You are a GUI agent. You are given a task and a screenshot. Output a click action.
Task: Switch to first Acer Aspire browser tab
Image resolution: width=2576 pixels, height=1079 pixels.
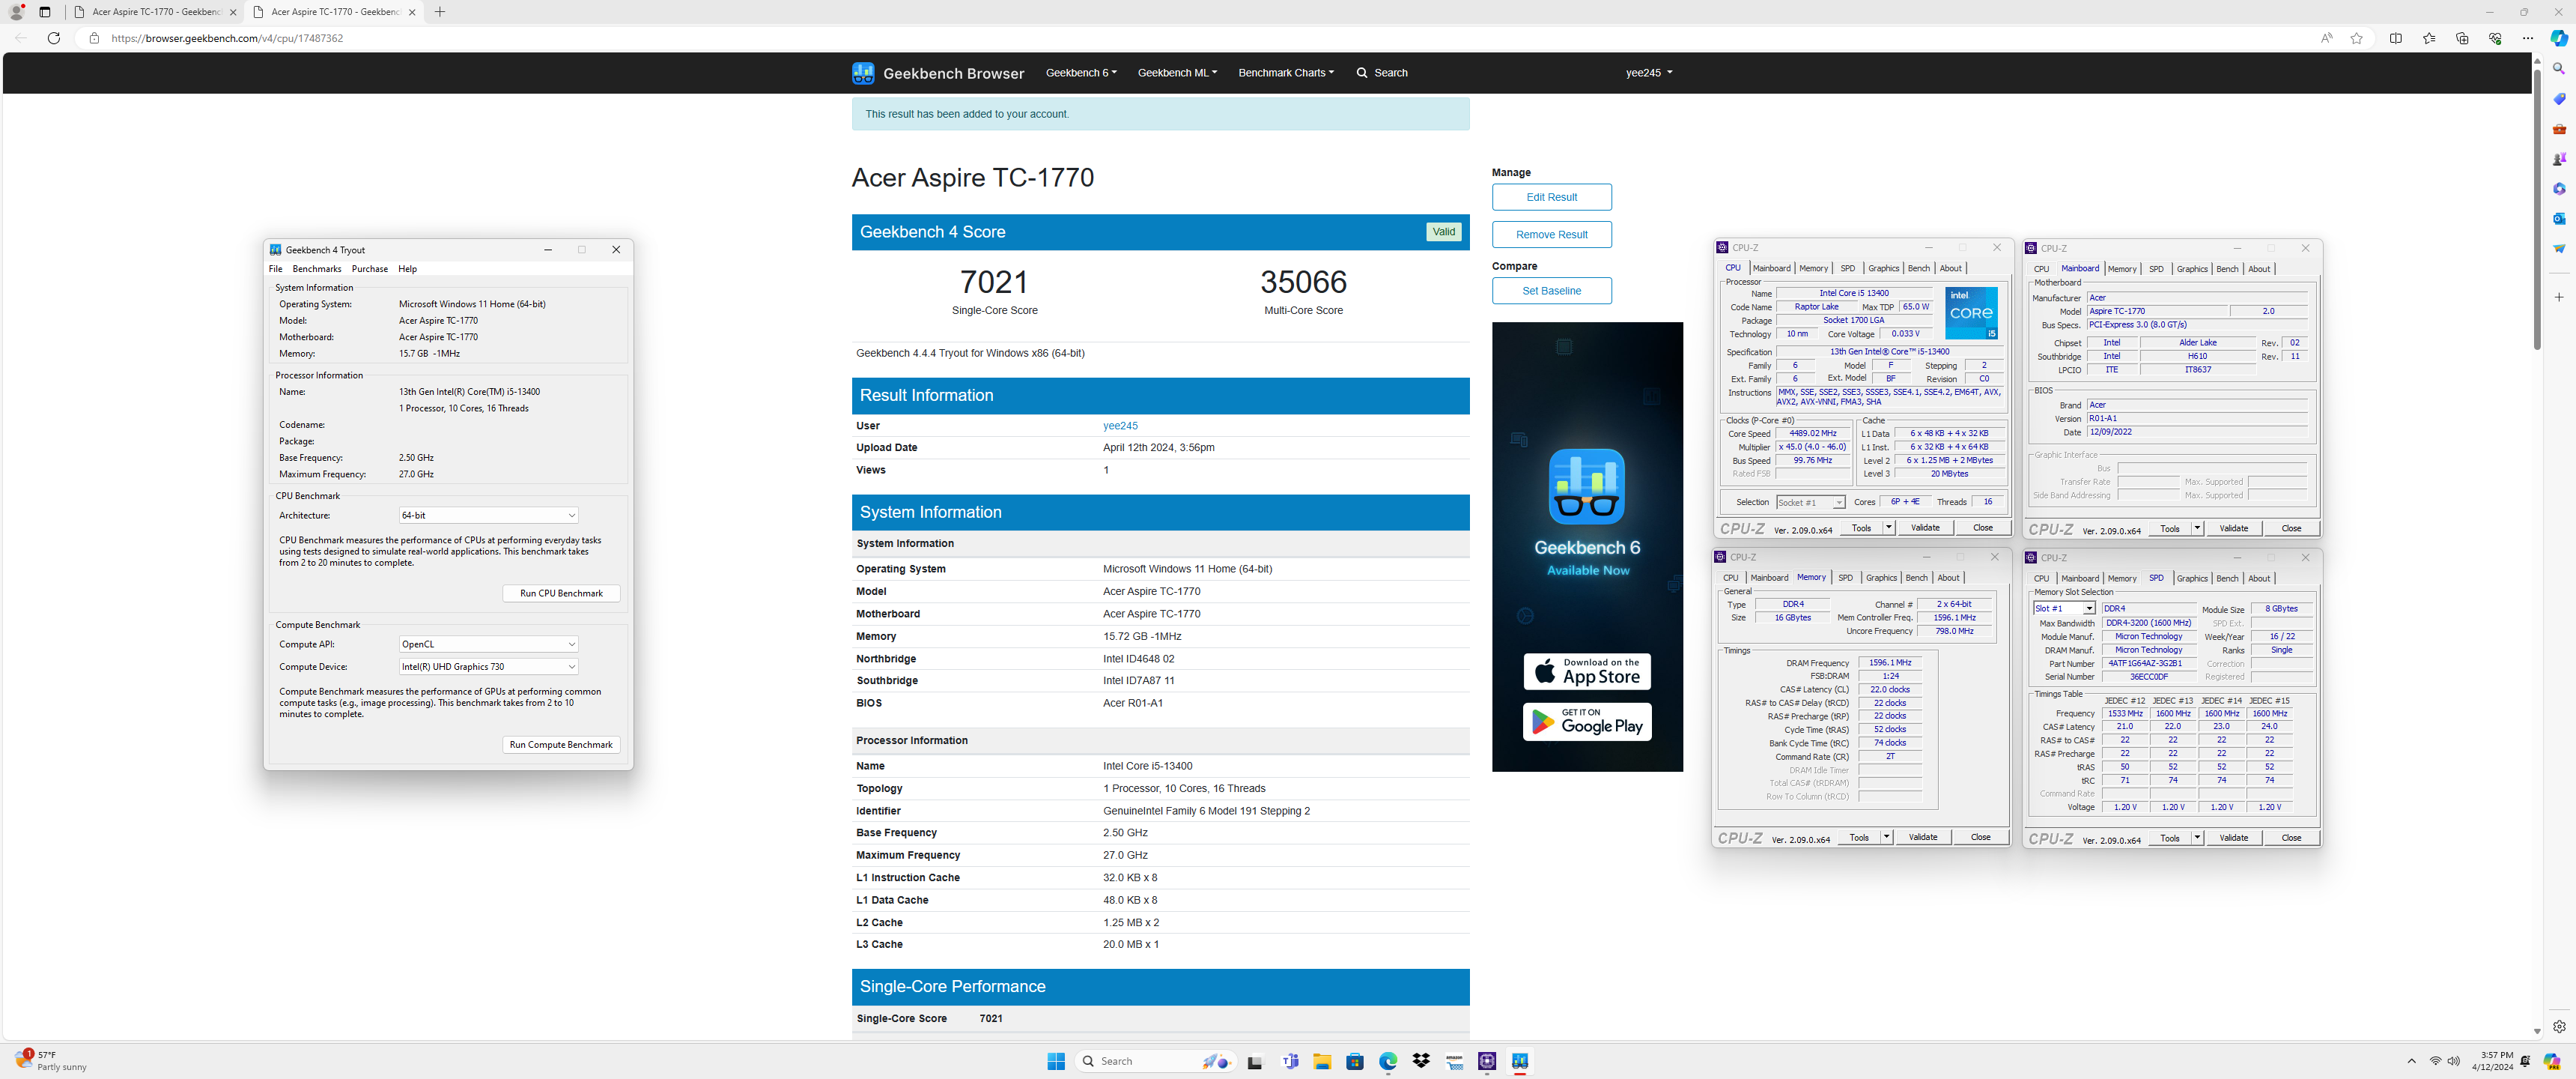tap(156, 12)
